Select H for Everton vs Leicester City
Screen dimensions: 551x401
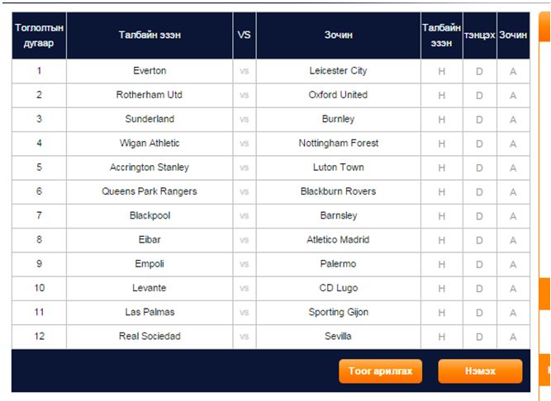[442, 71]
